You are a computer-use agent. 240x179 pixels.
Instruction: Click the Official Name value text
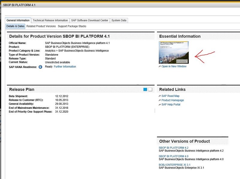[x=77, y=43]
